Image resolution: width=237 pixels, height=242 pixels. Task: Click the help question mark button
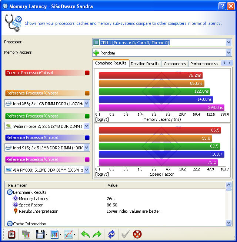(222, 6)
